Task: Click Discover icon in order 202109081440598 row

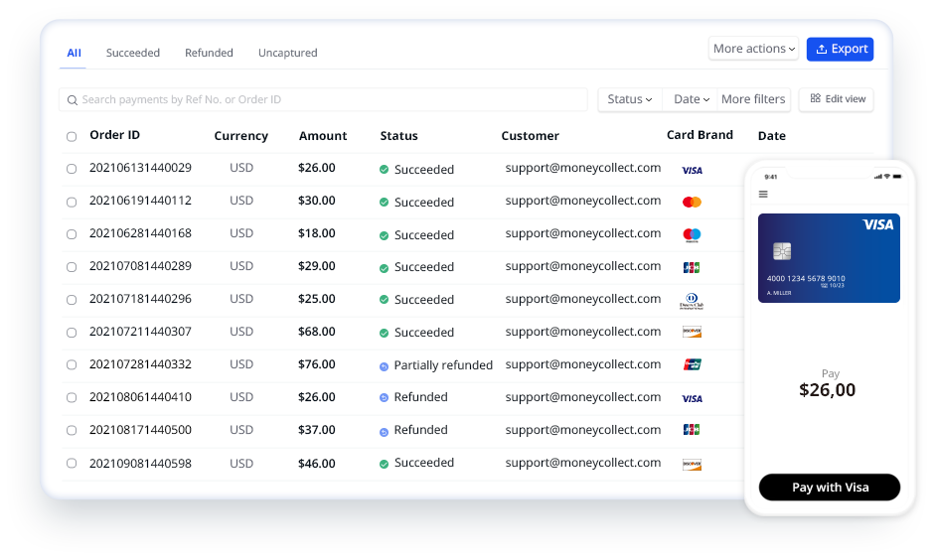Action: 692,465
